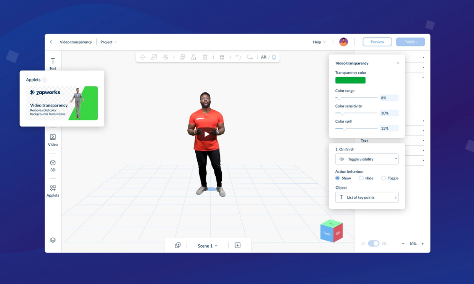Click the Color range 8% value field
This screenshot has width=474, height=284.
[x=389, y=98]
